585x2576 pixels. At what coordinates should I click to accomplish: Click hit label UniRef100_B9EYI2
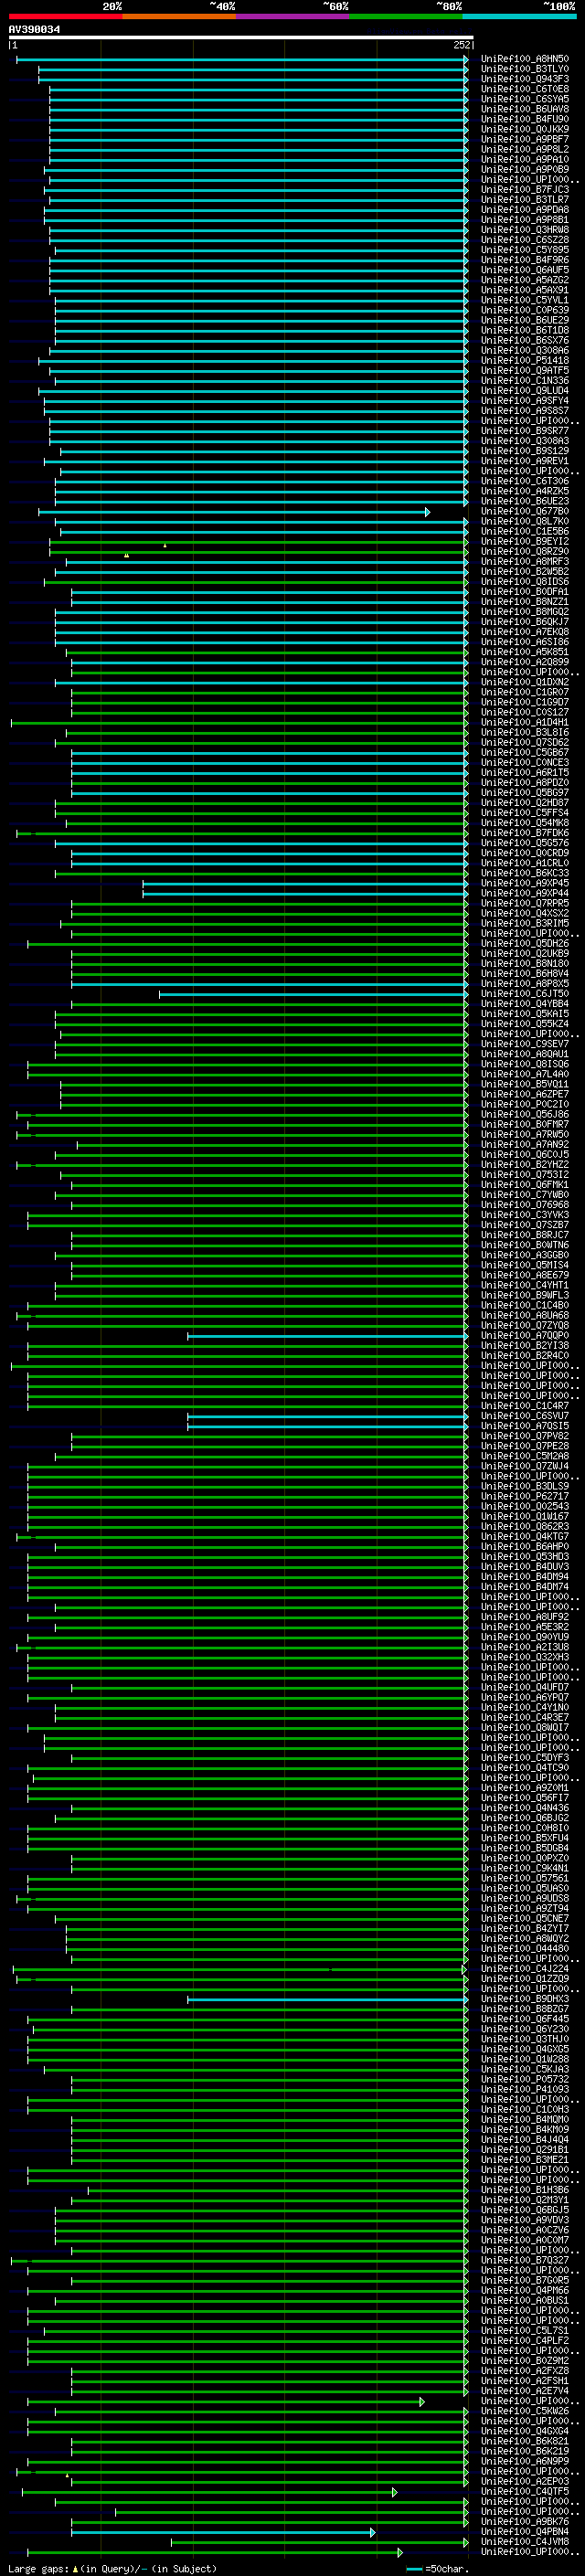pos(525,542)
